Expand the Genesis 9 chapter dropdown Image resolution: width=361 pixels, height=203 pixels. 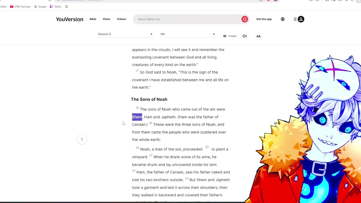[x=125, y=34]
